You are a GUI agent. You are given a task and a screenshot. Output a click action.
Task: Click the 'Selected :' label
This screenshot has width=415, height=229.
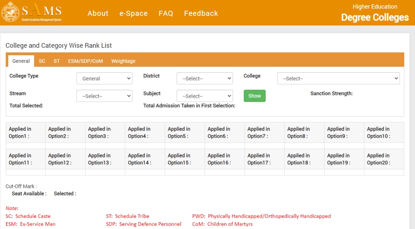65,194
